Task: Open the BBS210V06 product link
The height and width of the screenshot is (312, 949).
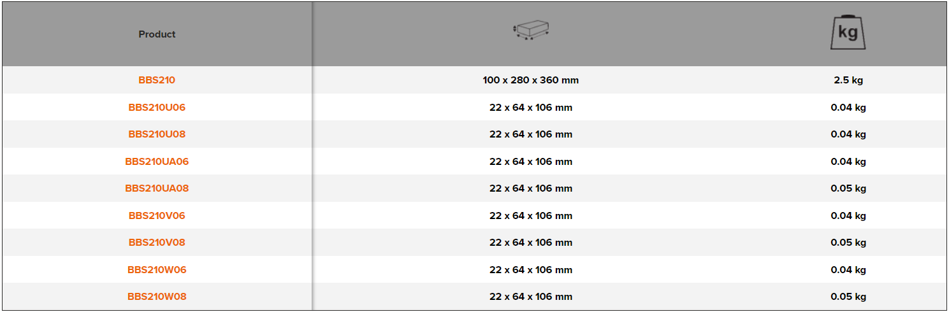Action: click(x=157, y=216)
